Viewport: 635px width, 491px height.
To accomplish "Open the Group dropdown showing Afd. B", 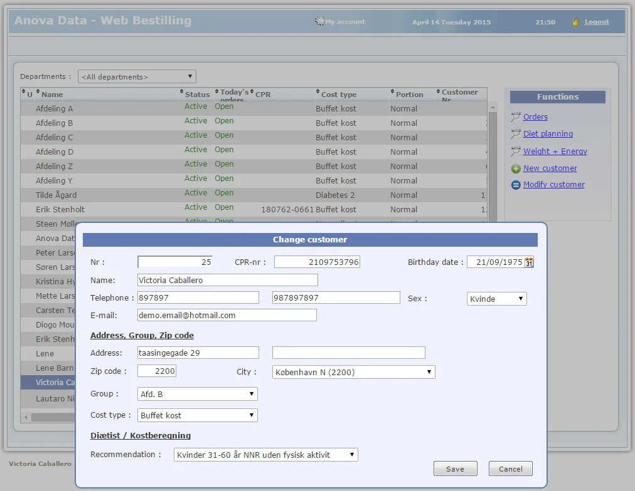I will (197, 394).
